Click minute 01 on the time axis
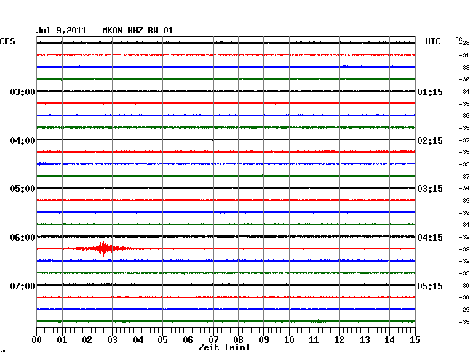 (x=62, y=340)
